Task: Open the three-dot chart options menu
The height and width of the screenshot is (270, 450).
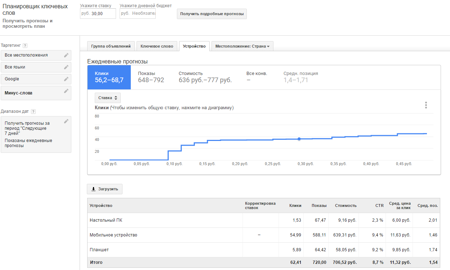Action: pyautogui.click(x=426, y=105)
